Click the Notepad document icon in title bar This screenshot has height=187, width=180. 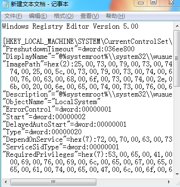pos(5,4)
